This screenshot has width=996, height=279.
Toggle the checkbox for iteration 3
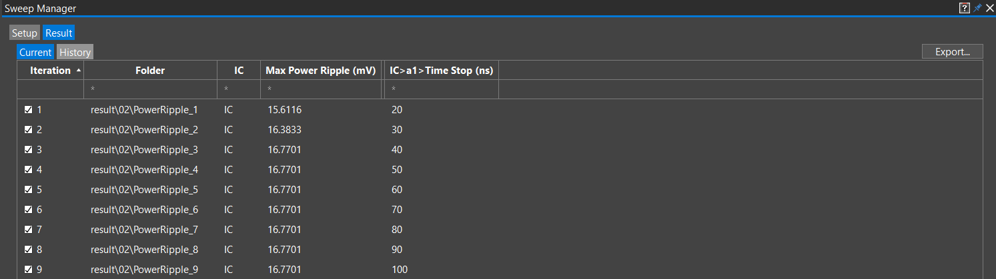(29, 150)
